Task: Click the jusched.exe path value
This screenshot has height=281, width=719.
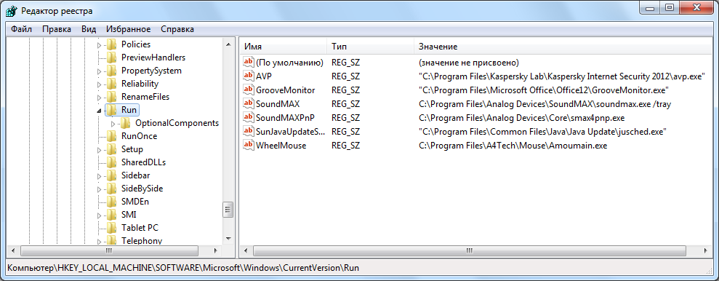Action: [x=542, y=132]
